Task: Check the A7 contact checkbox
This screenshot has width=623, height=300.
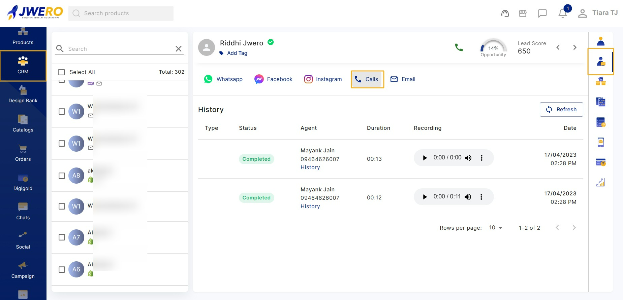Action: [x=62, y=237]
